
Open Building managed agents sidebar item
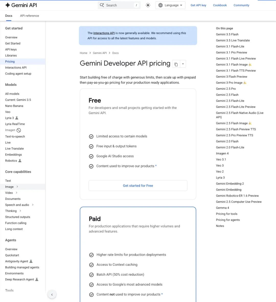22,267
